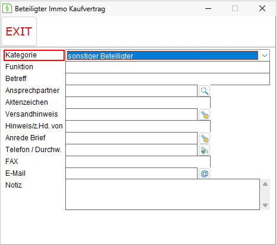Screen dimensions: 277x245
Task: Click the Versandhinweis label
Action: [x=31, y=114]
